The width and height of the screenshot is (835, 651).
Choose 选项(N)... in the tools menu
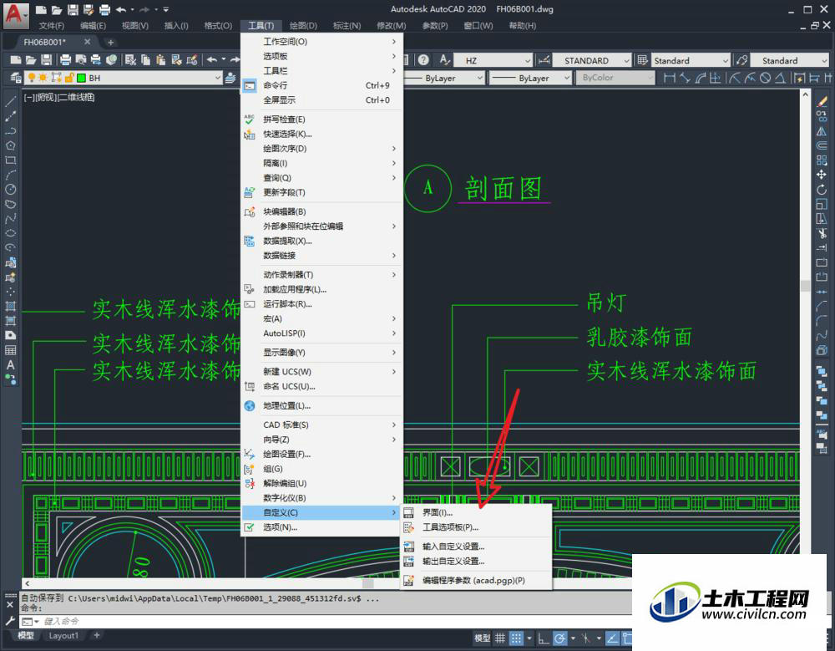pyautogui.click(x=321, y=527)
